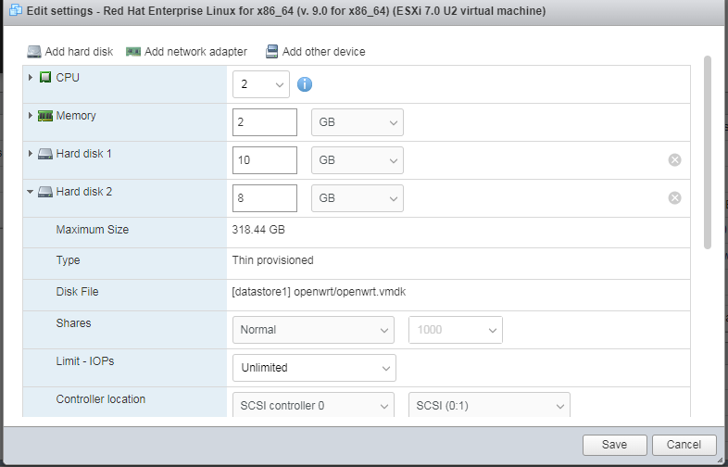Click the Maximum Size label
This screenshot has width=728, height=467.
pyautogui.click(x=93, y=230)
